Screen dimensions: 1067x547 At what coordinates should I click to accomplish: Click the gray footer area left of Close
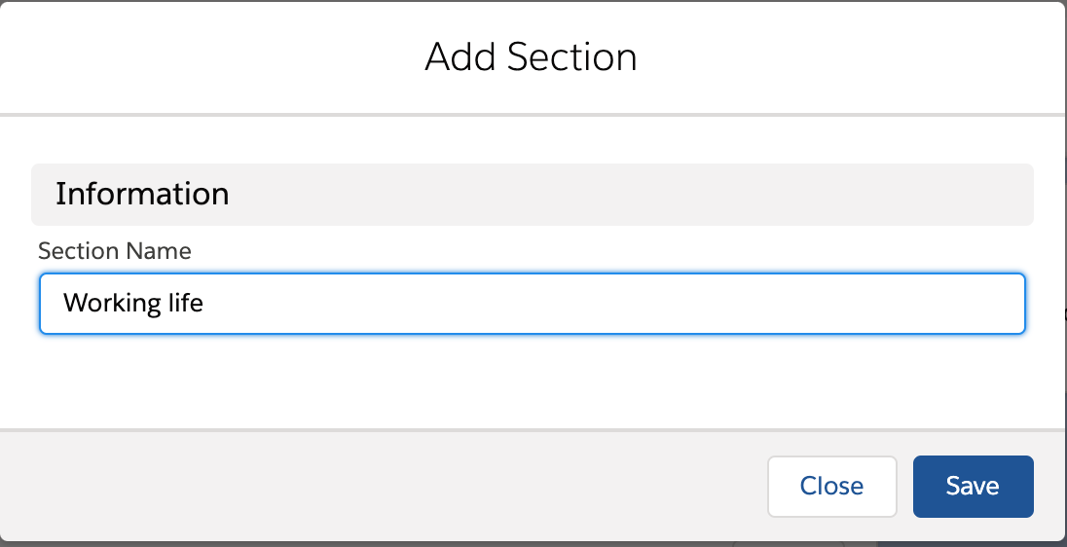click(x=389, y=486)
